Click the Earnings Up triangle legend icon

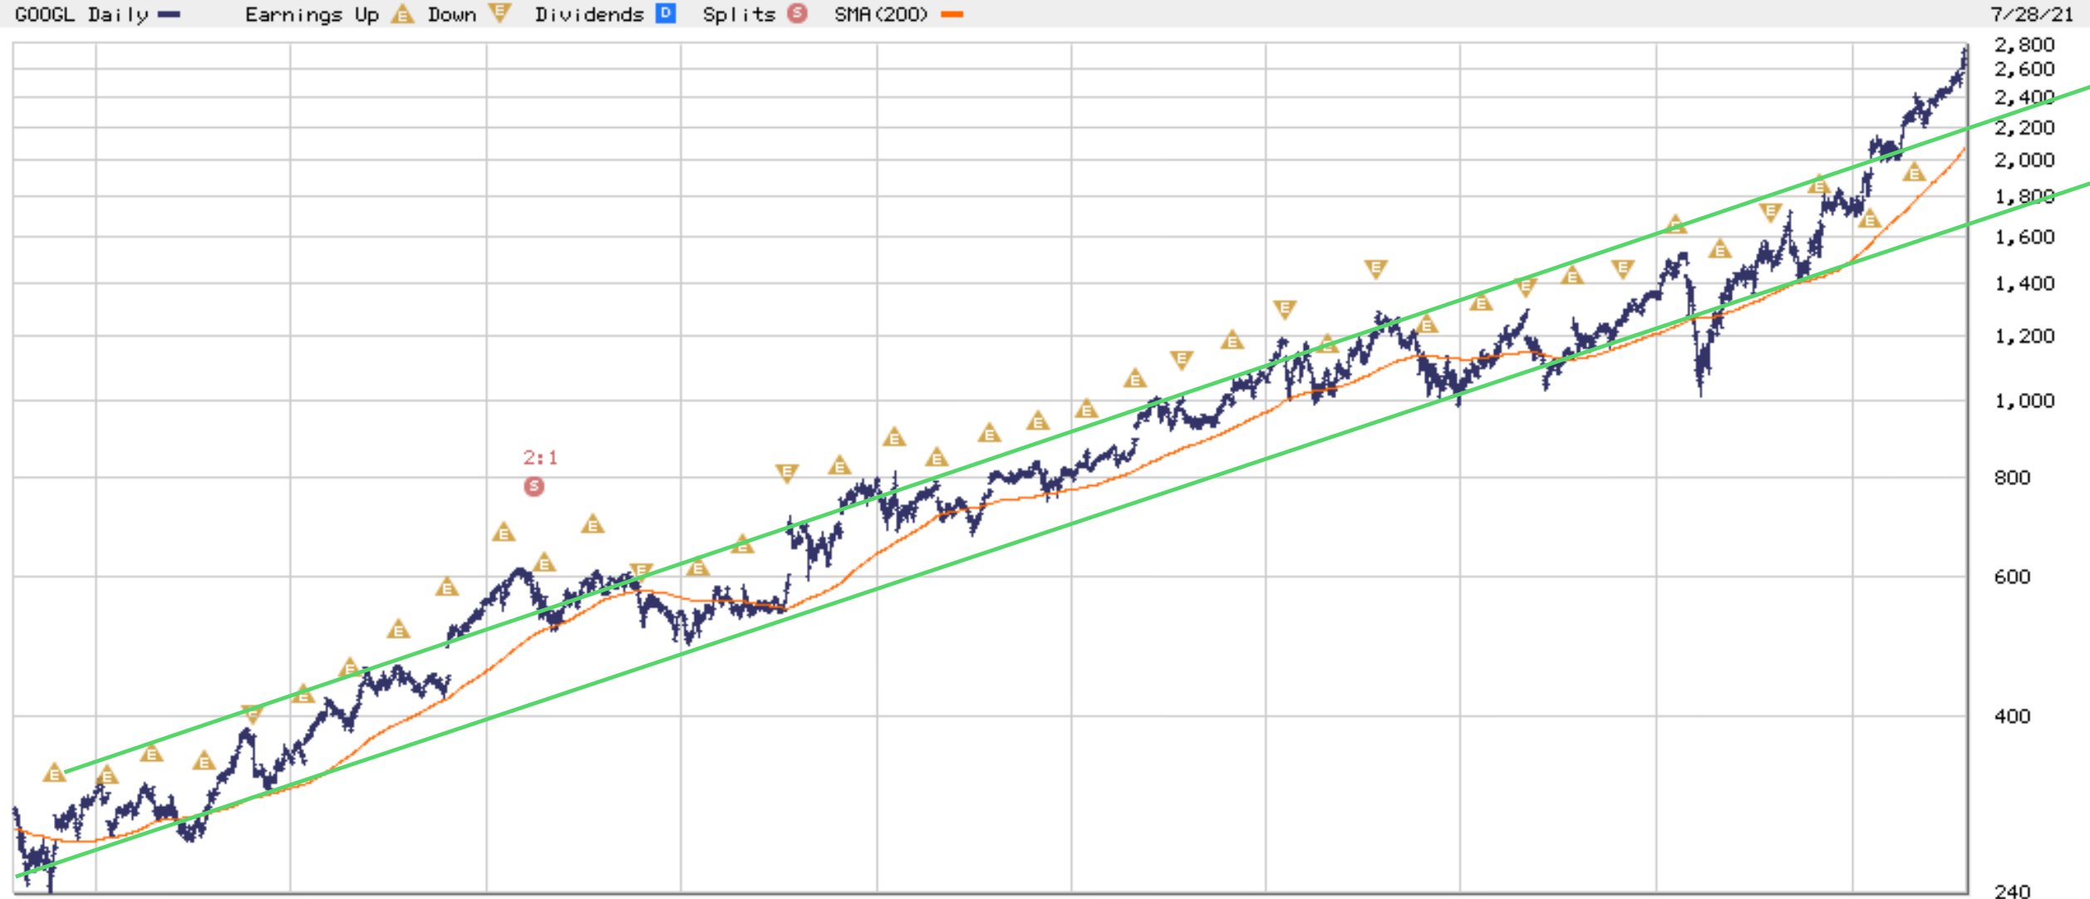click(402, 14)
